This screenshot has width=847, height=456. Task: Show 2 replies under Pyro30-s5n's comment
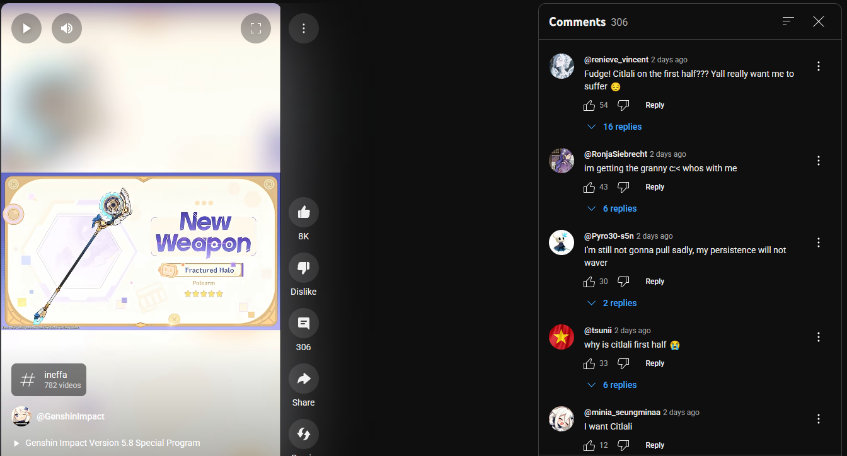[x=612, y=303]
